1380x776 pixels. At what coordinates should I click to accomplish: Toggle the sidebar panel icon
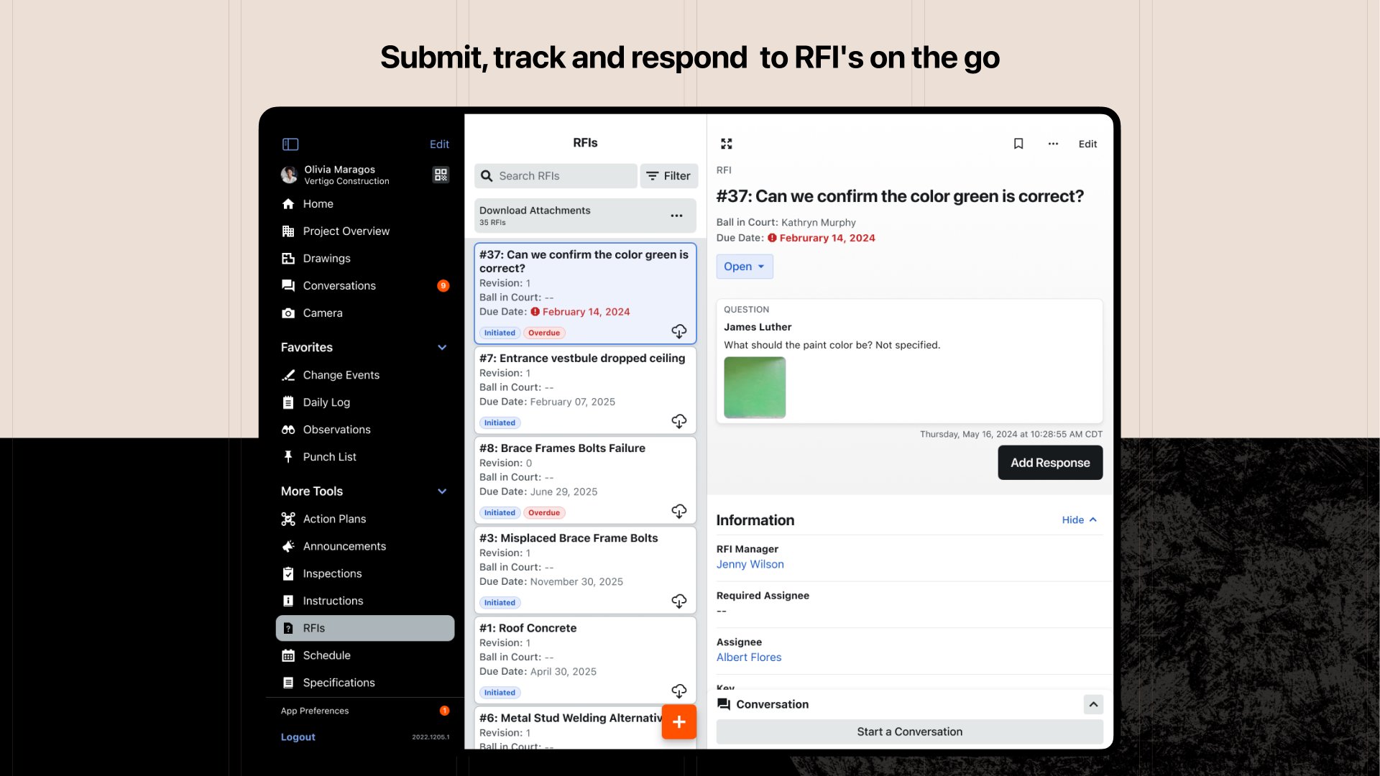[290, 144]
